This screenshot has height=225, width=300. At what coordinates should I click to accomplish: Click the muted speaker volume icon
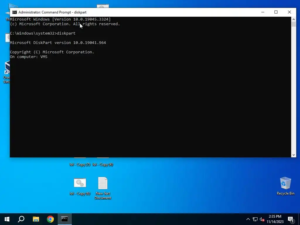tap(262, 219)
